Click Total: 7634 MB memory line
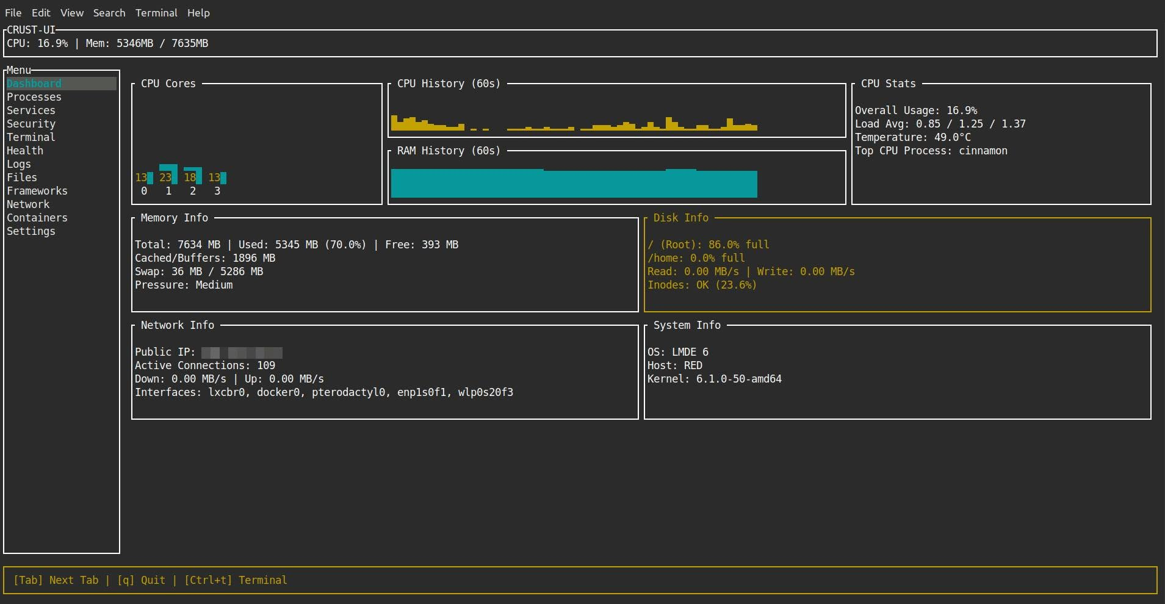The width and height of the screenshot is (1165, 604). point(297,245)
